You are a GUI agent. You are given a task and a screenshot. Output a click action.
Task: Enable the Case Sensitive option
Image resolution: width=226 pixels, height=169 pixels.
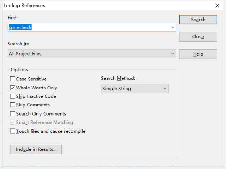coord(13,79)
